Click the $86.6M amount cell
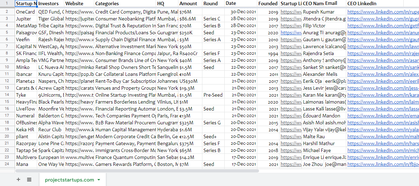Image resolution: width=419 pixels, height=186 pixels. pos(190,19)
